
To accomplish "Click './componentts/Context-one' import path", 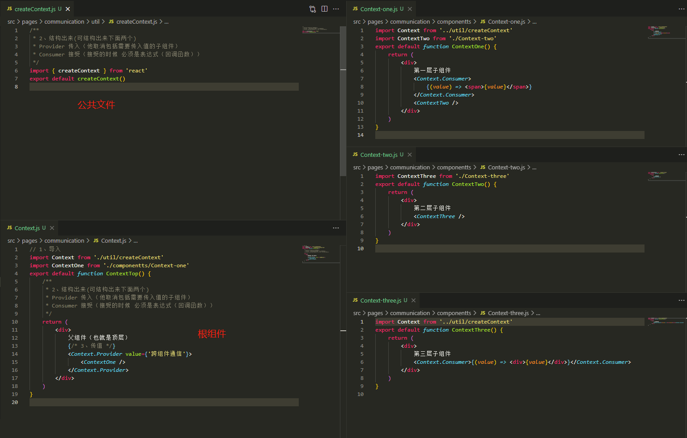I will (x=146, y=265).
